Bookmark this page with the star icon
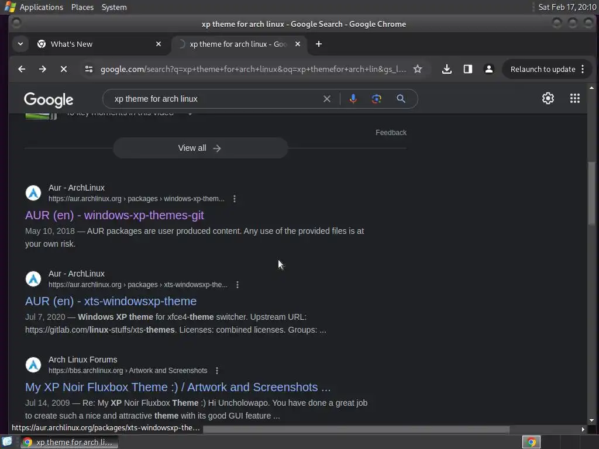 coord(418,69)
